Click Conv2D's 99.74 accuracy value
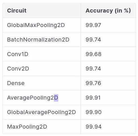This screenshot has height=136, width=138. (93, 69)
